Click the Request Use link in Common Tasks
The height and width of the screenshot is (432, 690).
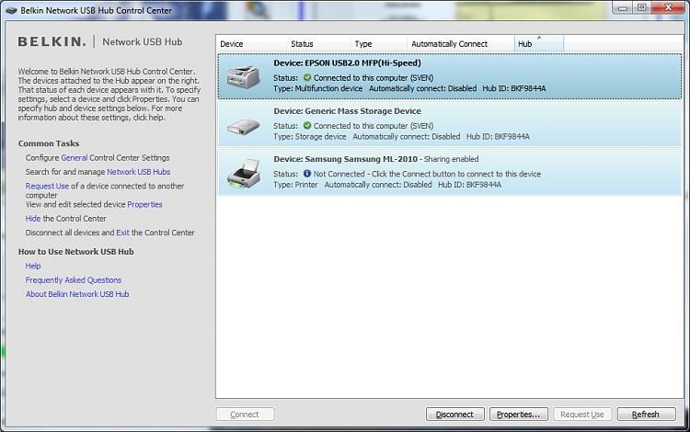(x=47, y=186)
